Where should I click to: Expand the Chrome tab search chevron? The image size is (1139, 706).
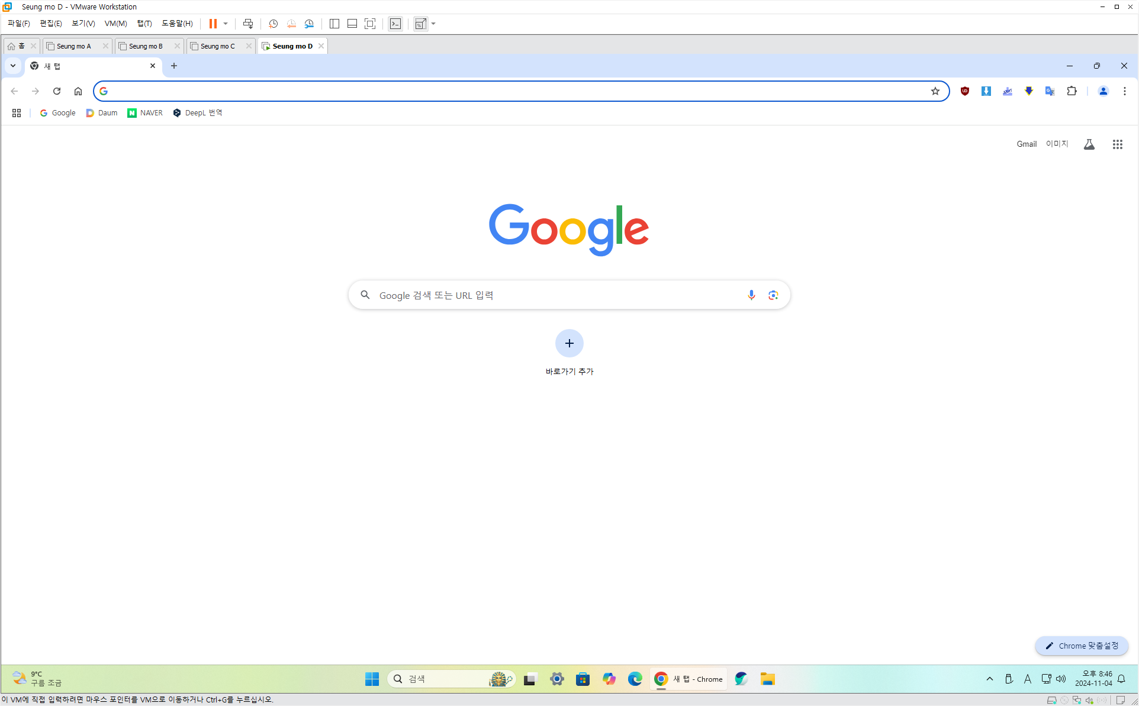[13, 66]
